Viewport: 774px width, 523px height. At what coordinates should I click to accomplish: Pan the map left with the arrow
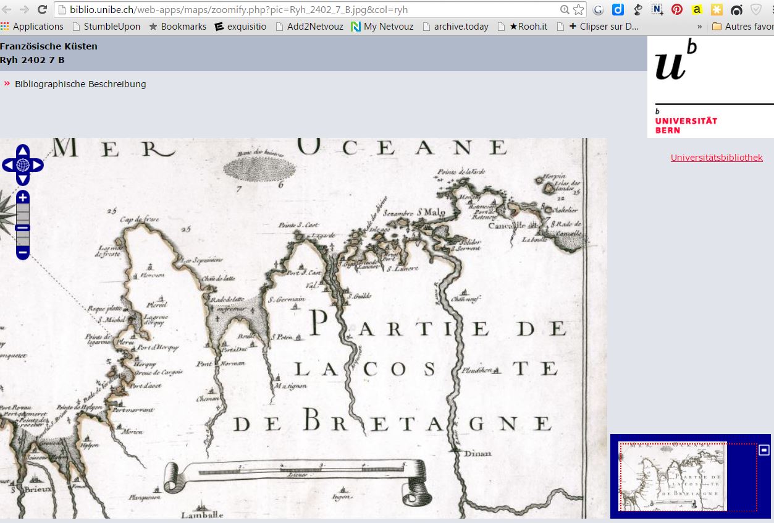(9, 165)
